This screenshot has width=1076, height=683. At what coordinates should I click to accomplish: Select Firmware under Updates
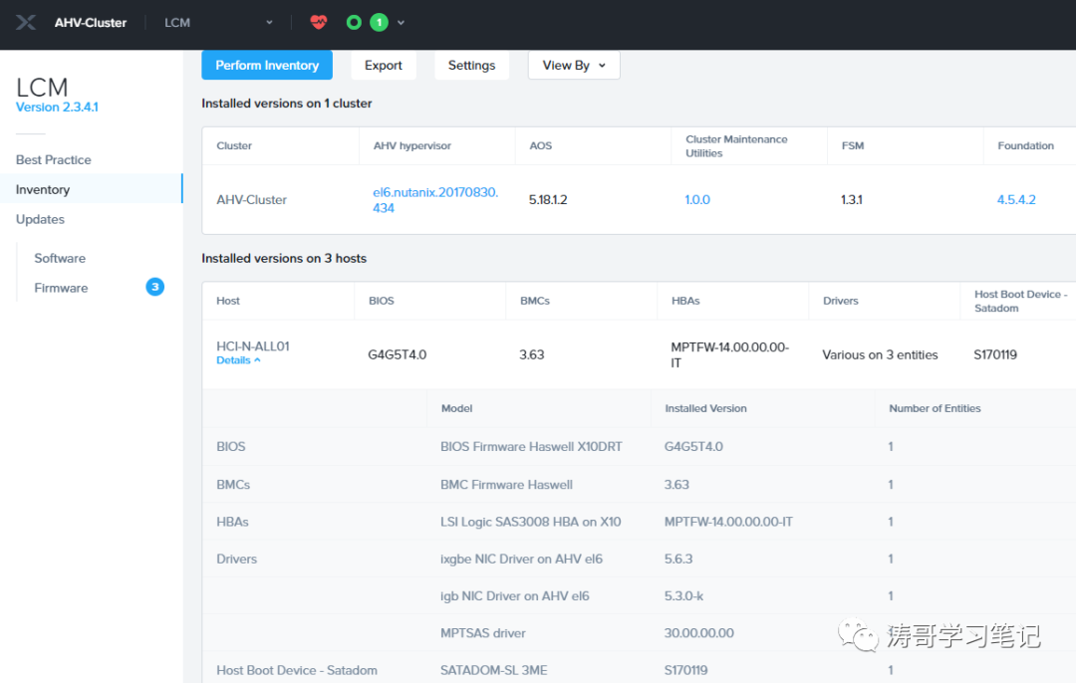[x=61, y=288]
